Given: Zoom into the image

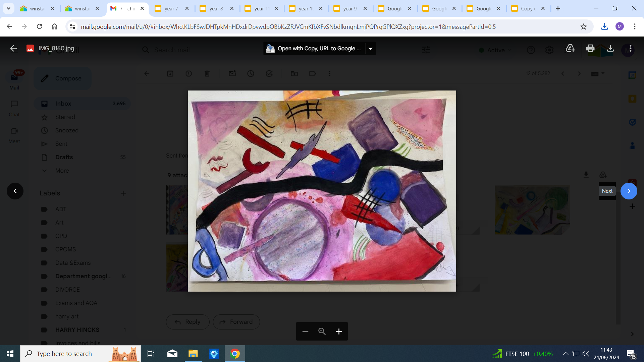Looking at the screenshot, I should (339, 331).
